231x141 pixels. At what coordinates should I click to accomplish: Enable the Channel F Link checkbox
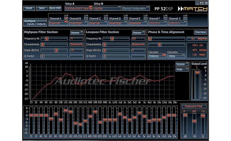165,18
